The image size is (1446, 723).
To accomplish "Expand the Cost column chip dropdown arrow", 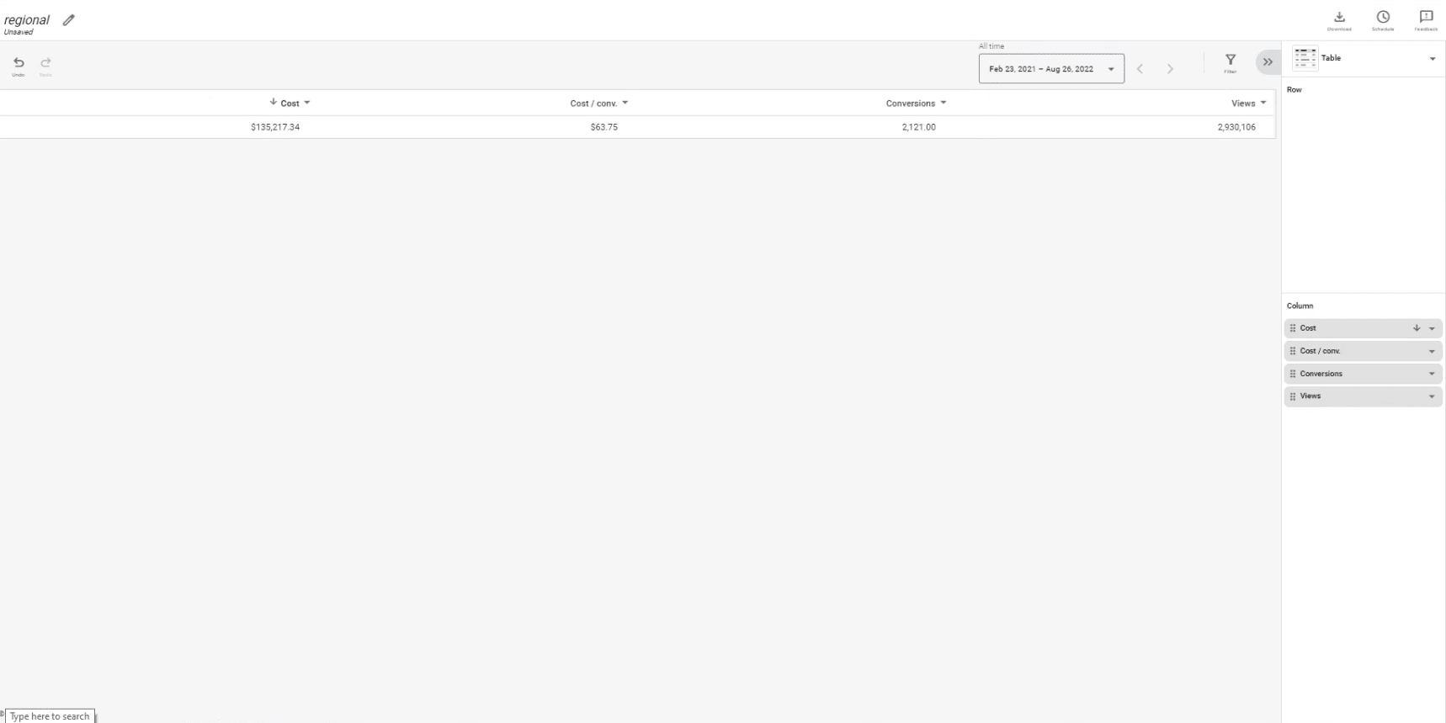I will tap(1432, 329).
